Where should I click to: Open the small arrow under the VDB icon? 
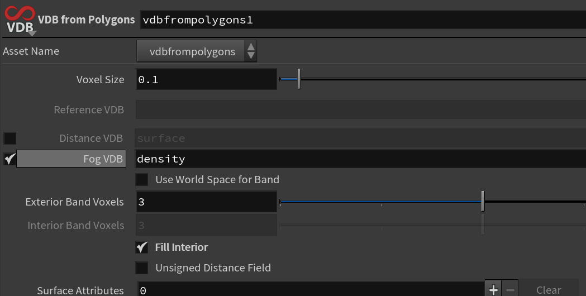32,34
